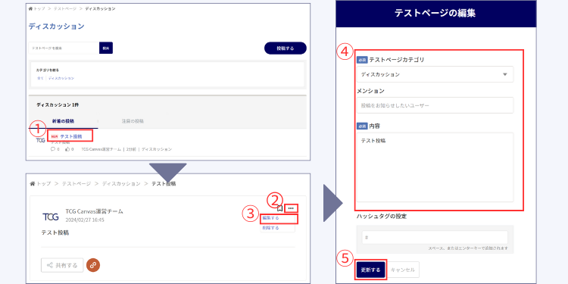Open the テスト投稿 post title in the list
The width and height of the screenshot is (568, 284).
[71, 136]
